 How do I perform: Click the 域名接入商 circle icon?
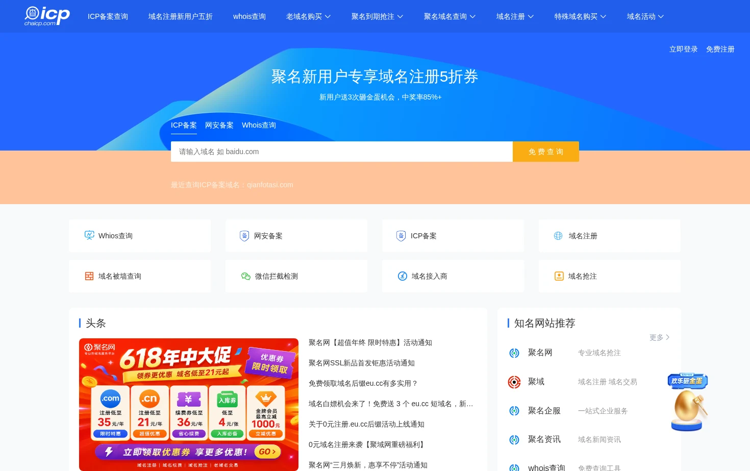click(x=402, y=276)
